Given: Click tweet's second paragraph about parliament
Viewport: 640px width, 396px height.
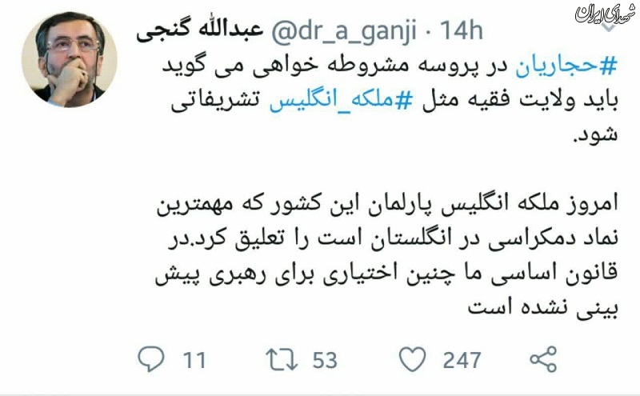Looking at the screenshot, I should coord(387,256).
